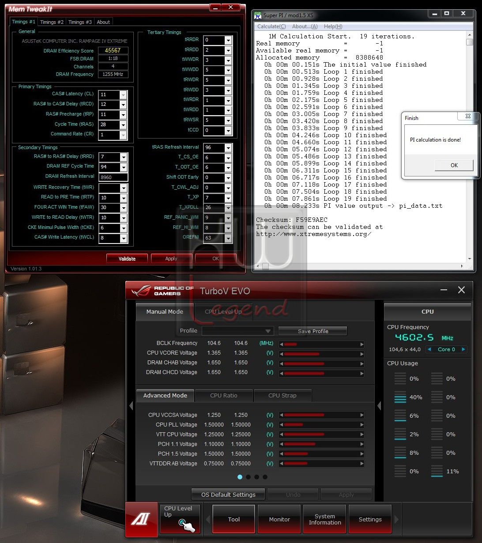Increase BCLK Frequency using slider right arrow
The image size is (482, 543).
[x=362, y=344]
